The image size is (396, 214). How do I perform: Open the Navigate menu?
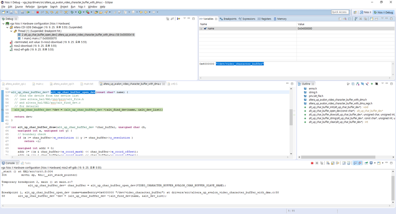click(x=42, y=7)
